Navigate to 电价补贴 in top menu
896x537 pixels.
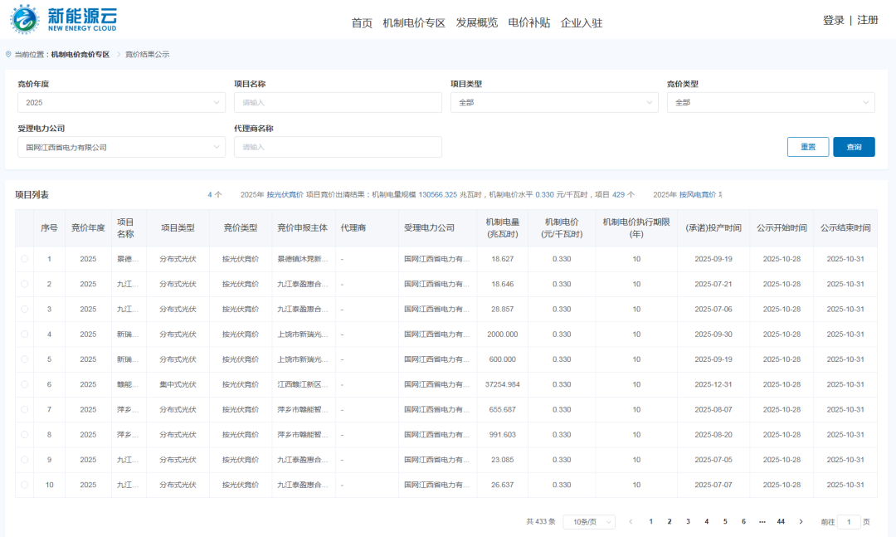click(528, 22)
